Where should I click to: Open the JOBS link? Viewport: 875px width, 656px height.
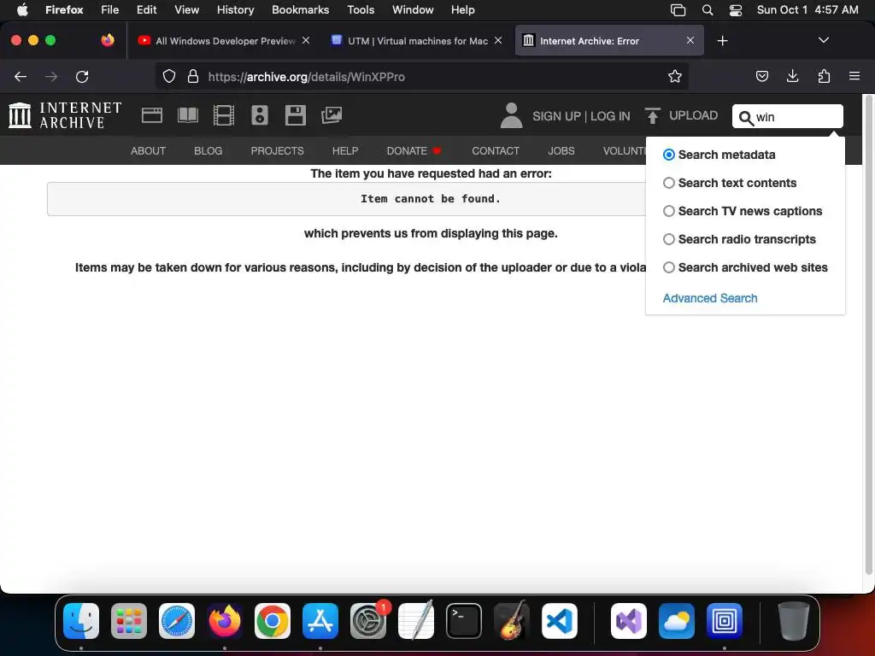[x=561, y=150]
